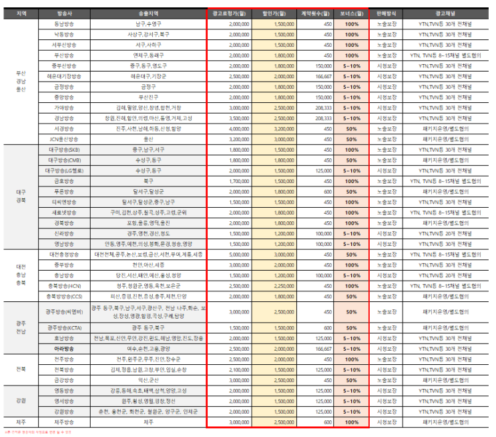Image resolution: width=496 pixels, height=437 pixels.
Task: Click the '광고채널' column header
Action: pos(445,13)
